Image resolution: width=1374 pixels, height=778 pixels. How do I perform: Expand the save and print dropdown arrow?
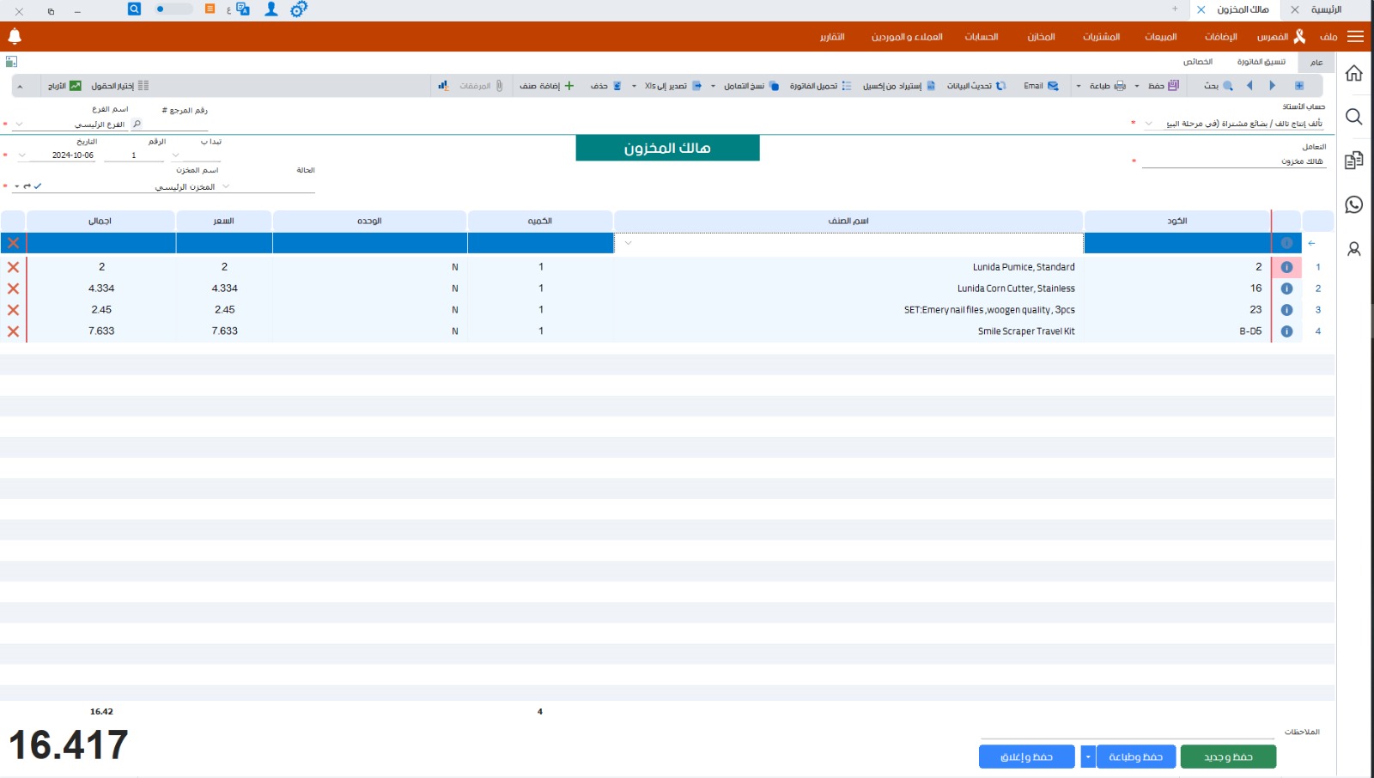(1088, 757)
